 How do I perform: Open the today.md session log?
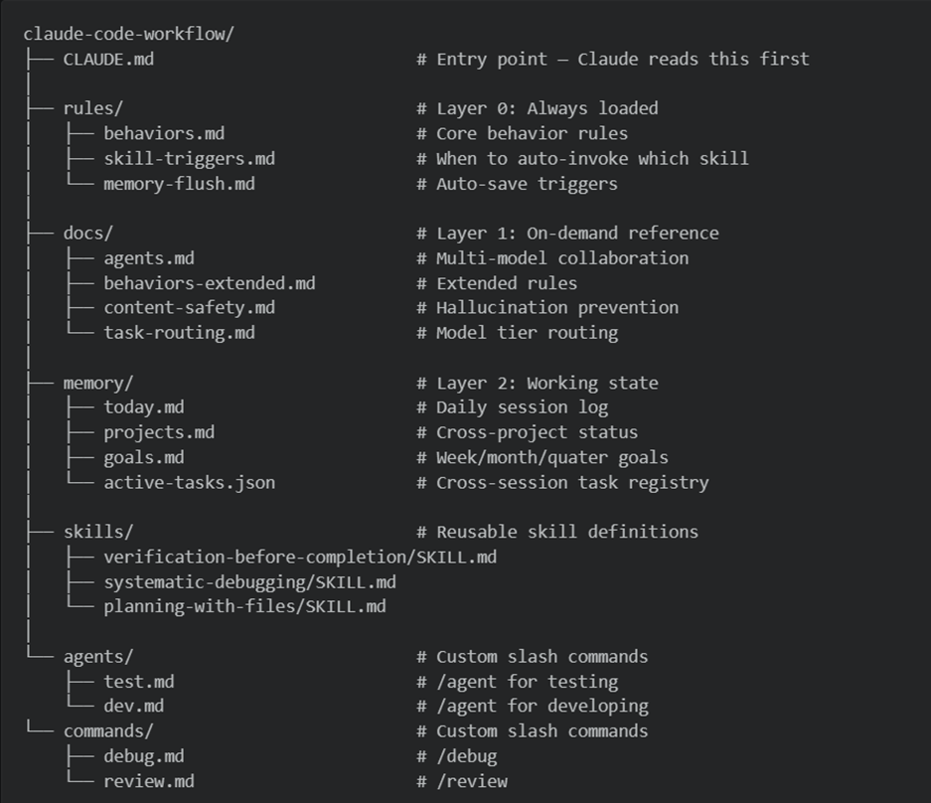(144, 407)
